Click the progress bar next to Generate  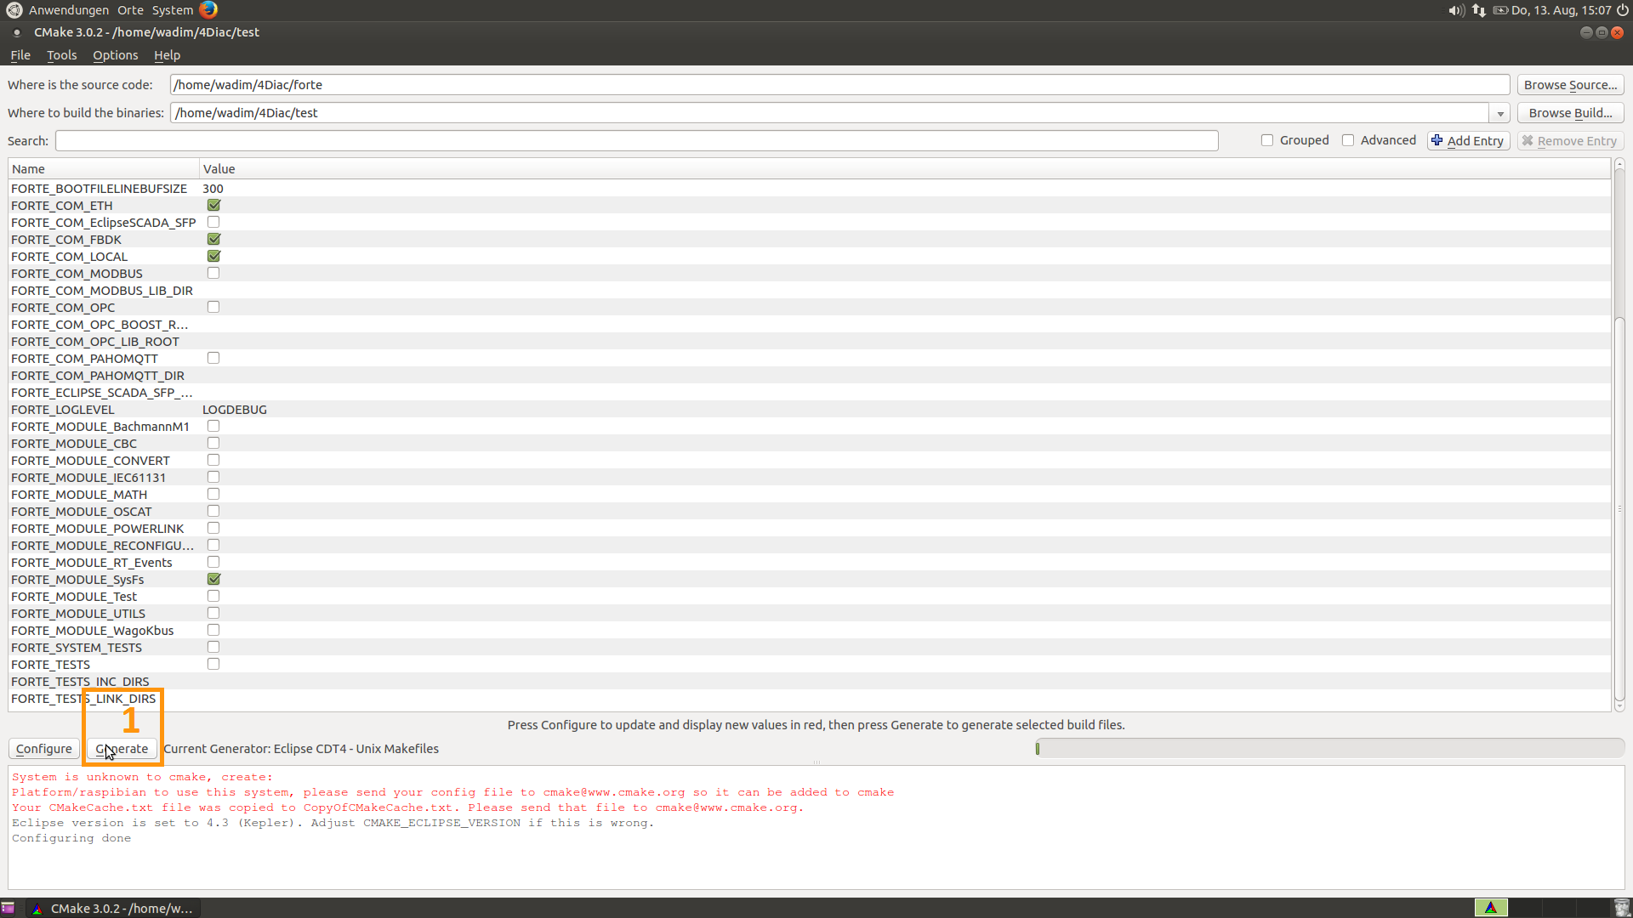(x=1327, y=748)
